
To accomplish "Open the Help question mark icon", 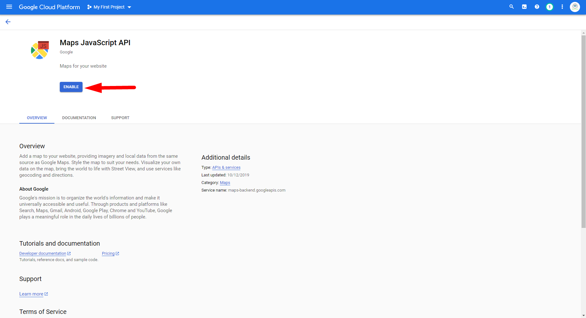I will [x=537, y=7].
